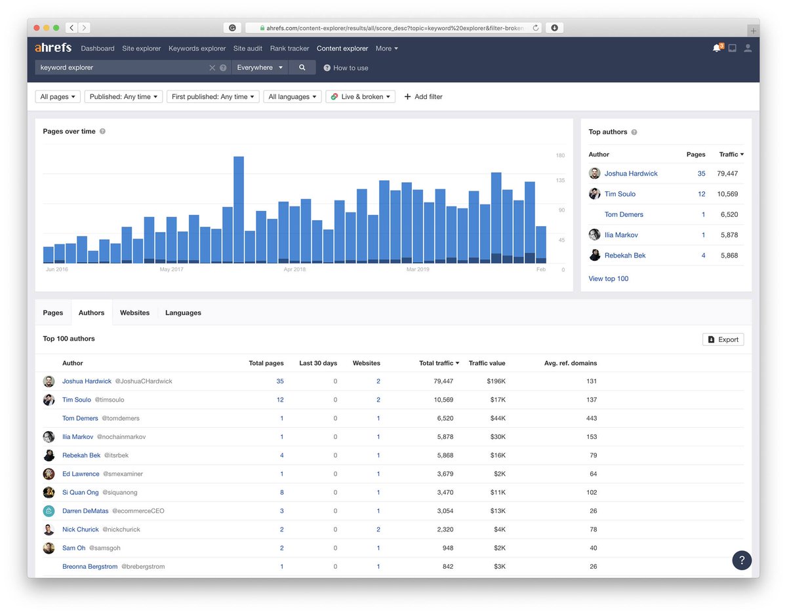Open Tom Demers link in table
The width and height of the screenshot is (787, 614).
point(80,418)
